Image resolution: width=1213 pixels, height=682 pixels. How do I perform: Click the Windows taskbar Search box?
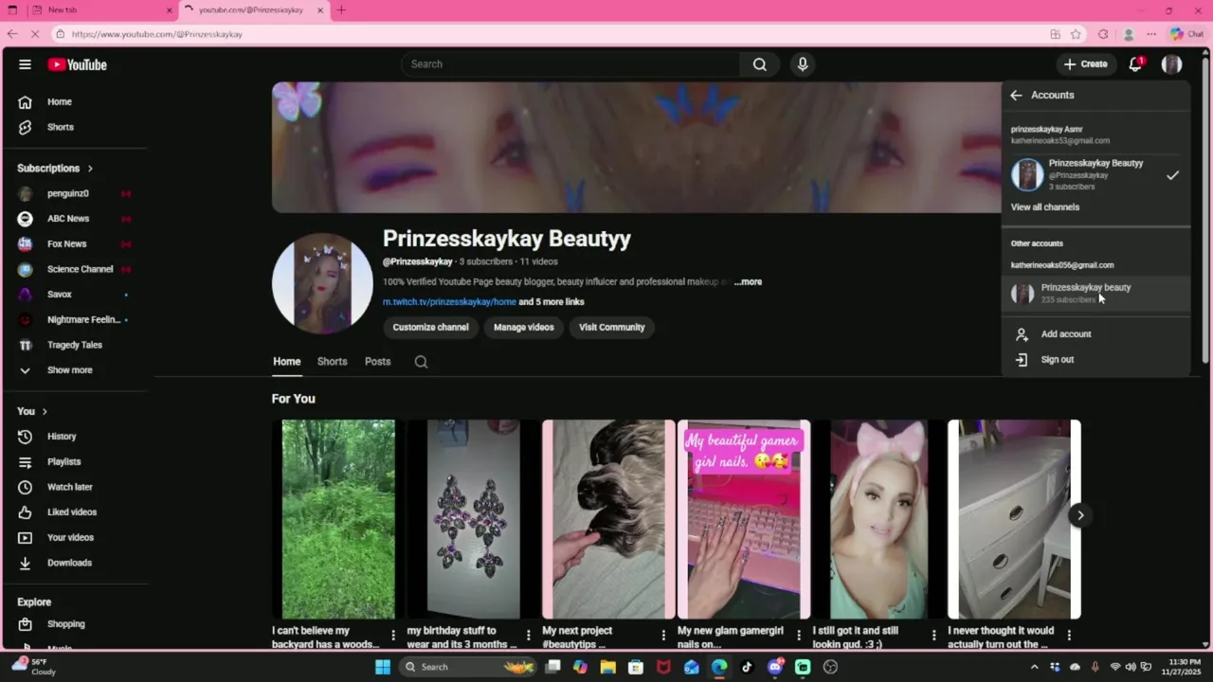(468, 667)
